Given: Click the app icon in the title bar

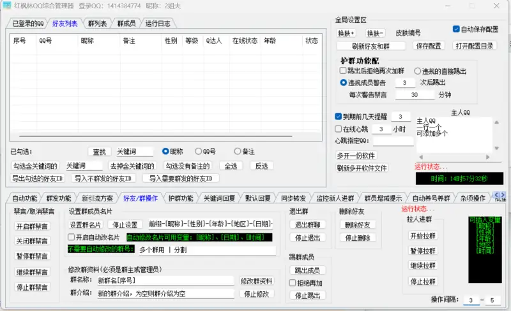Looking at the screenshot, I should [6, 5].
